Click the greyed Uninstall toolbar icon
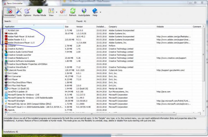Viewport: 208px width, 137px height. pos(63,12)
